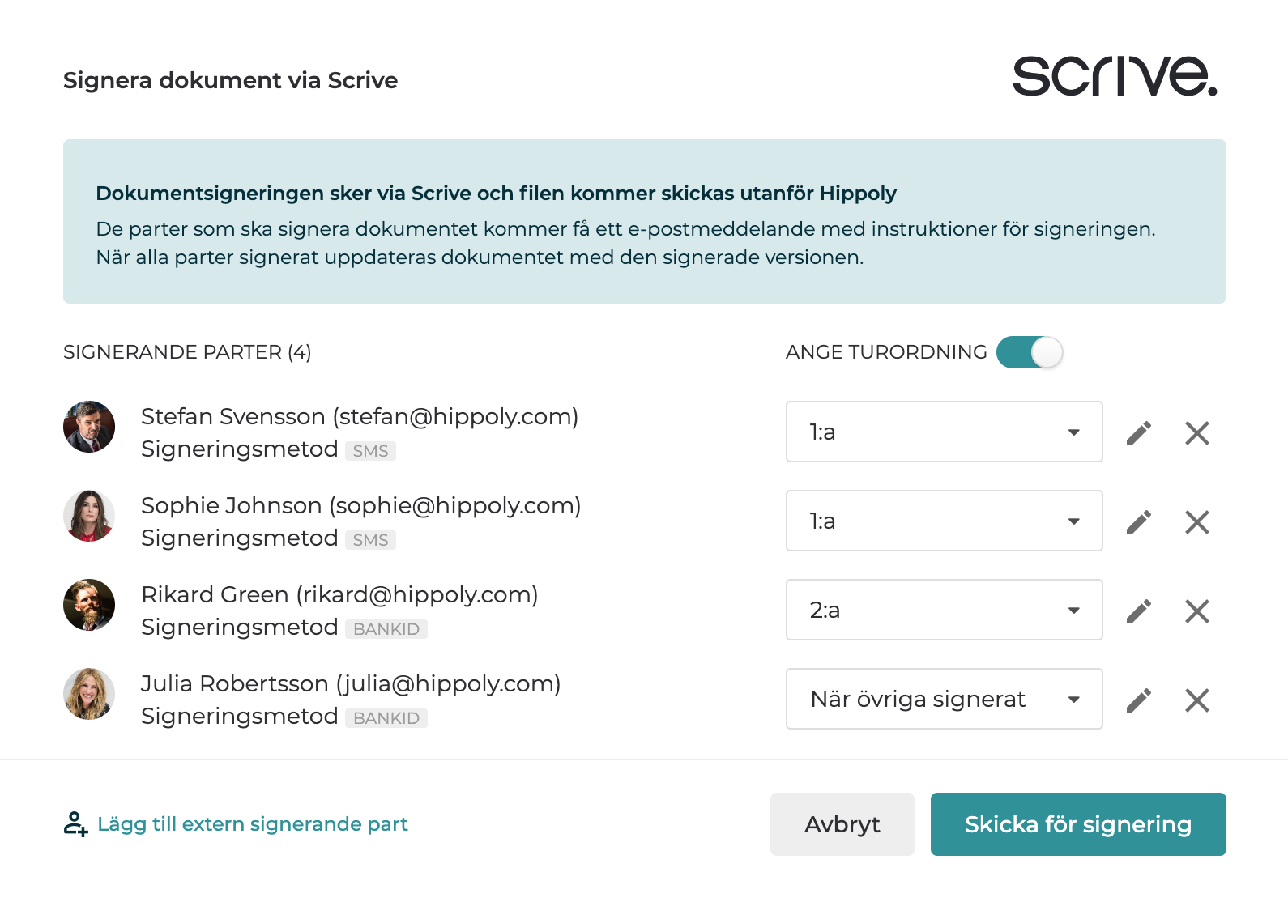Edit Rikard Green's signing method
This screenshot has height=902, width=1288.
[x=1138, y=611]
